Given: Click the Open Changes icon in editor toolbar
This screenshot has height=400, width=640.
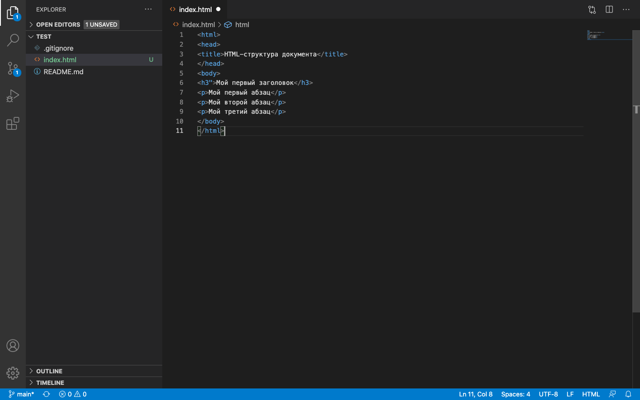Looking at the screenshot, I should [592, 9].
